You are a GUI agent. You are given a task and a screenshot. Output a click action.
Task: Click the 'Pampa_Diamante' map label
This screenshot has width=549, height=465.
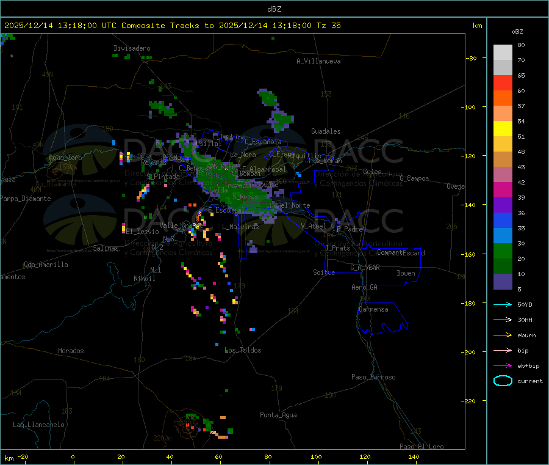point(25,199)
